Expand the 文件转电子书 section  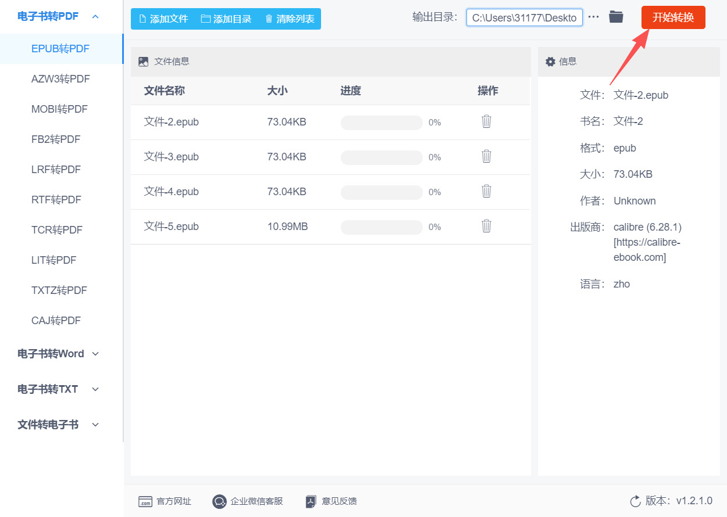(x=58, y=425)
